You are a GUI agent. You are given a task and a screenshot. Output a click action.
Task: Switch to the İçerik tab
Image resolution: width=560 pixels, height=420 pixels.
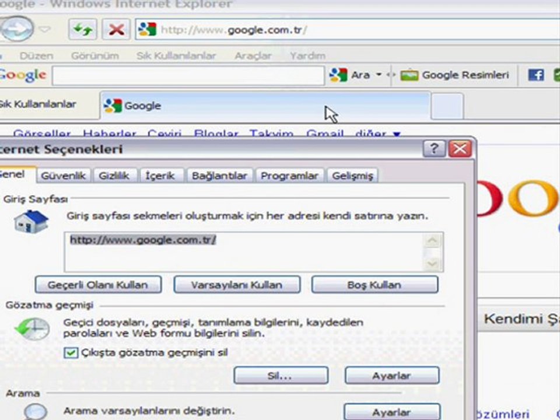[x=160, y=176]
